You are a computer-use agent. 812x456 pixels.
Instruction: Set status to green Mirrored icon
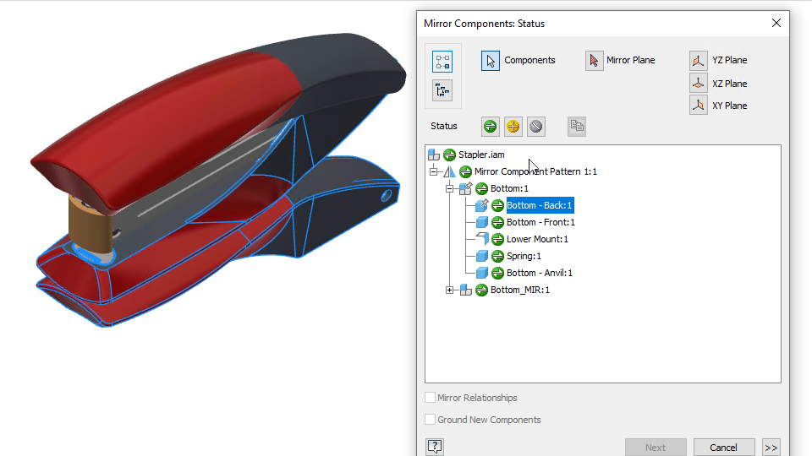tap(491, 127)
